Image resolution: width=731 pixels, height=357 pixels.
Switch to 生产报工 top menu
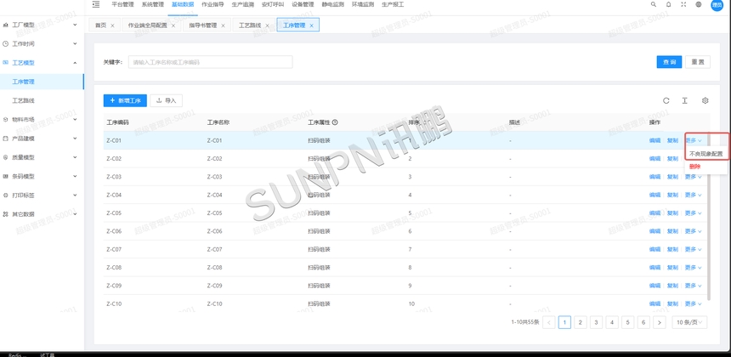tap(393, 4)
